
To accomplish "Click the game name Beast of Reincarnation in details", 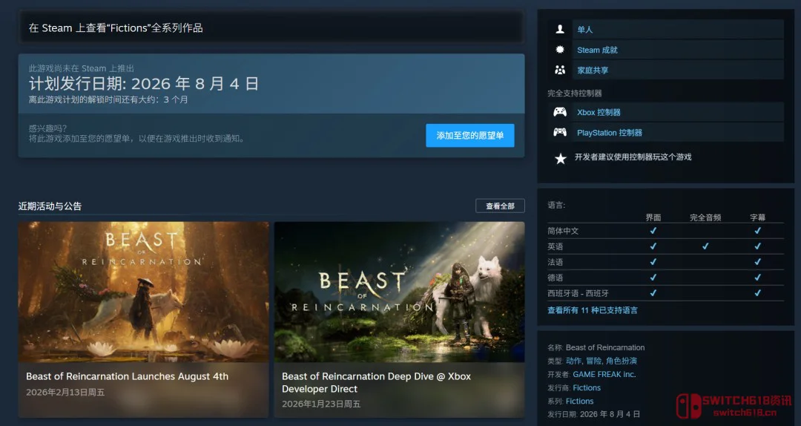I will pos(605,347).
